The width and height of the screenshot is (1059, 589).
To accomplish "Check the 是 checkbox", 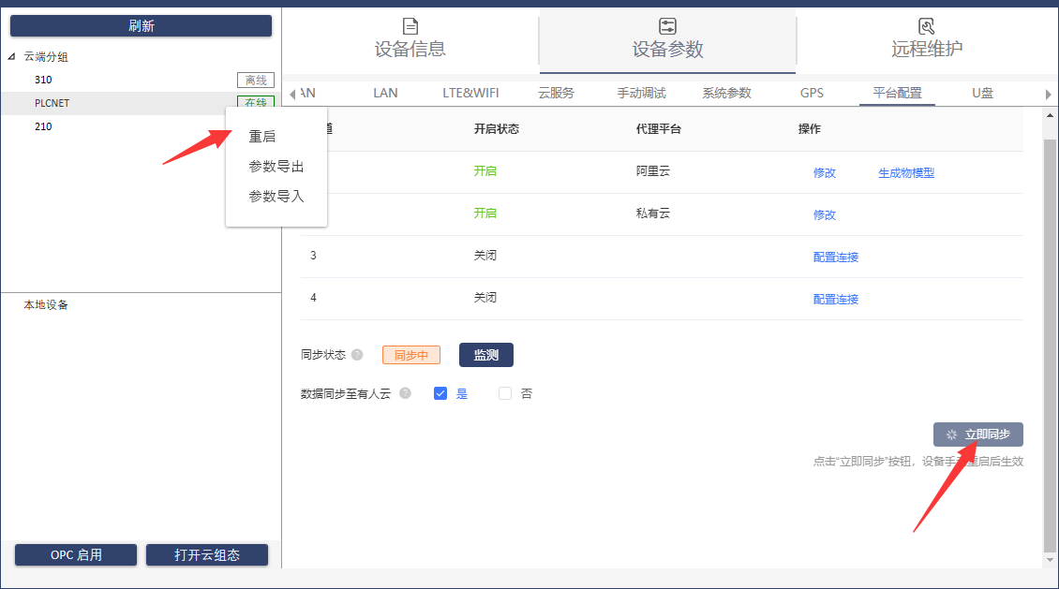I will [x=440, y=393].
